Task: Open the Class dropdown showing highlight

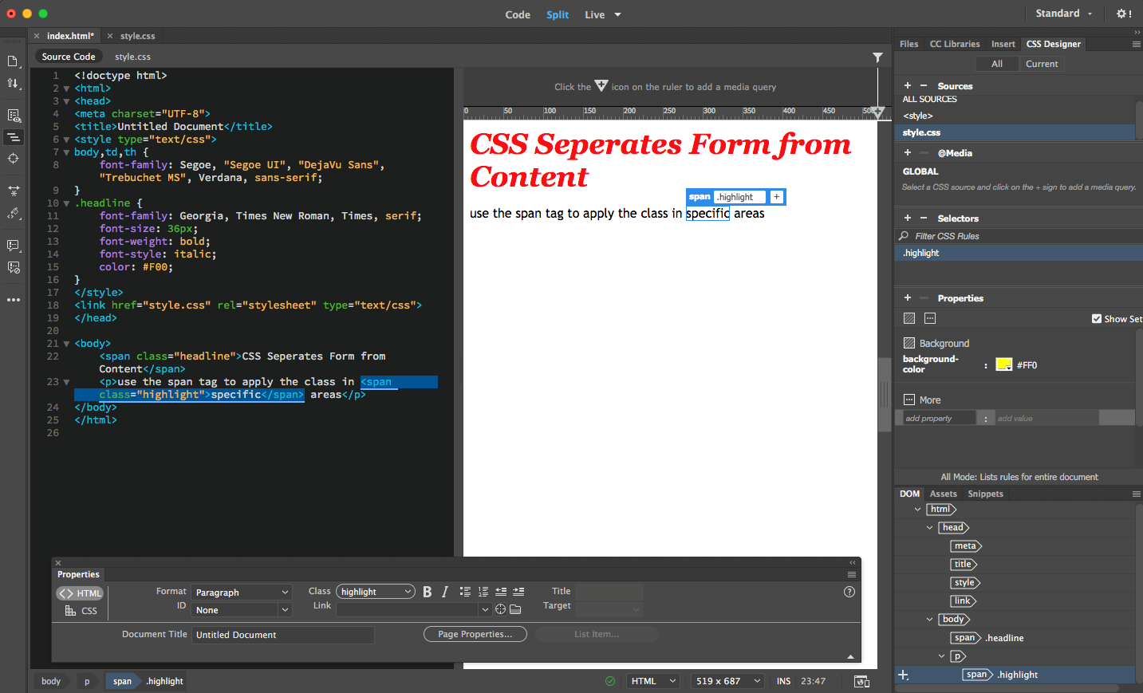Action: click(x=375, y=592)
